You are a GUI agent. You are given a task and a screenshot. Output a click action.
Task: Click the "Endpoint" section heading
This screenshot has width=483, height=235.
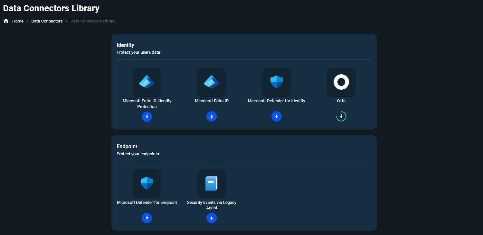click(x=127, y=147)
